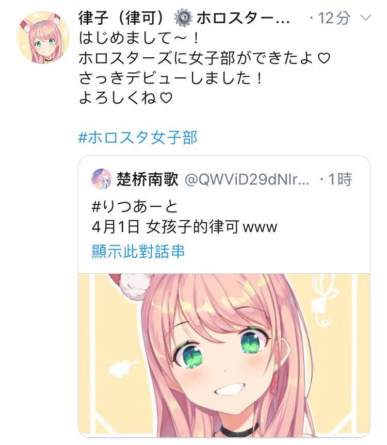
Task: Click 顯示此對話串 to show thread
Action: (138, 251)
